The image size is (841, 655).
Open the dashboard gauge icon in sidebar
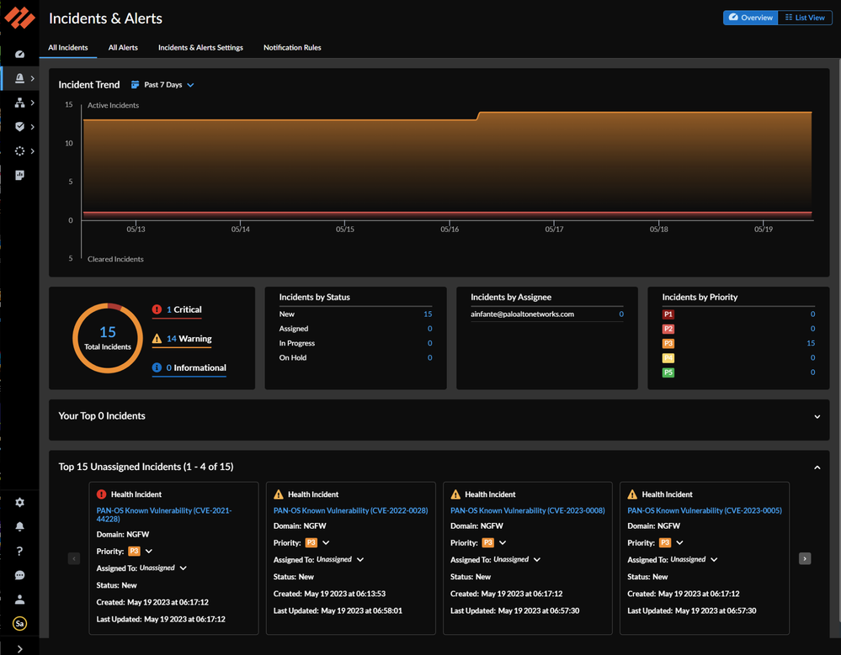pyautogui.click(x=19, y=55)
